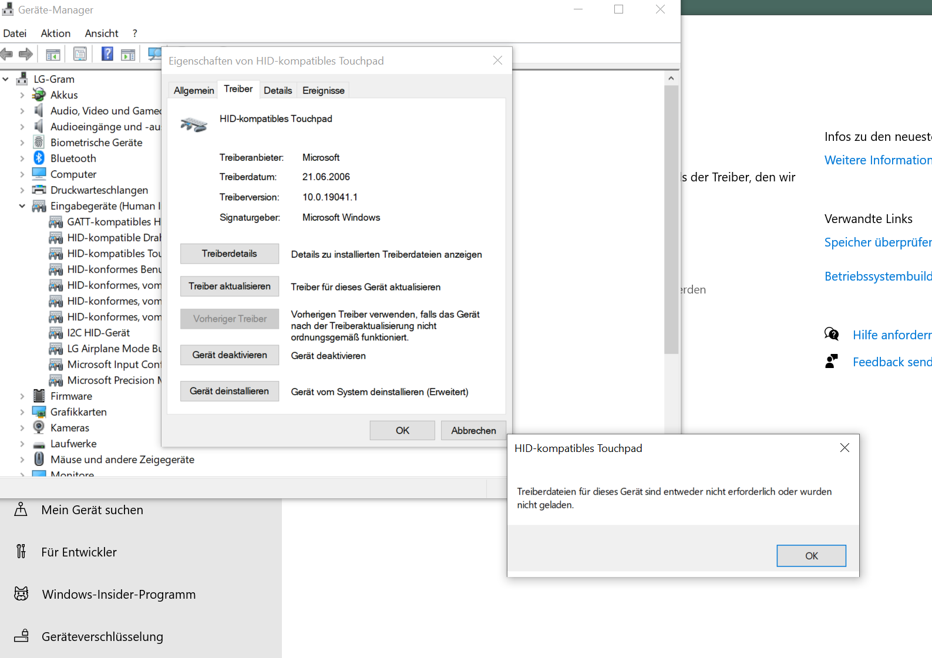Screen dimensions: 932x658
Task: Switch to the Details tab
Action: [278, 90]
